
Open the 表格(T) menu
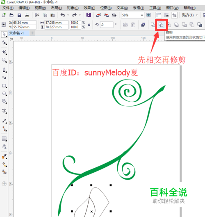pyautogui.click(x=139, y=8)
